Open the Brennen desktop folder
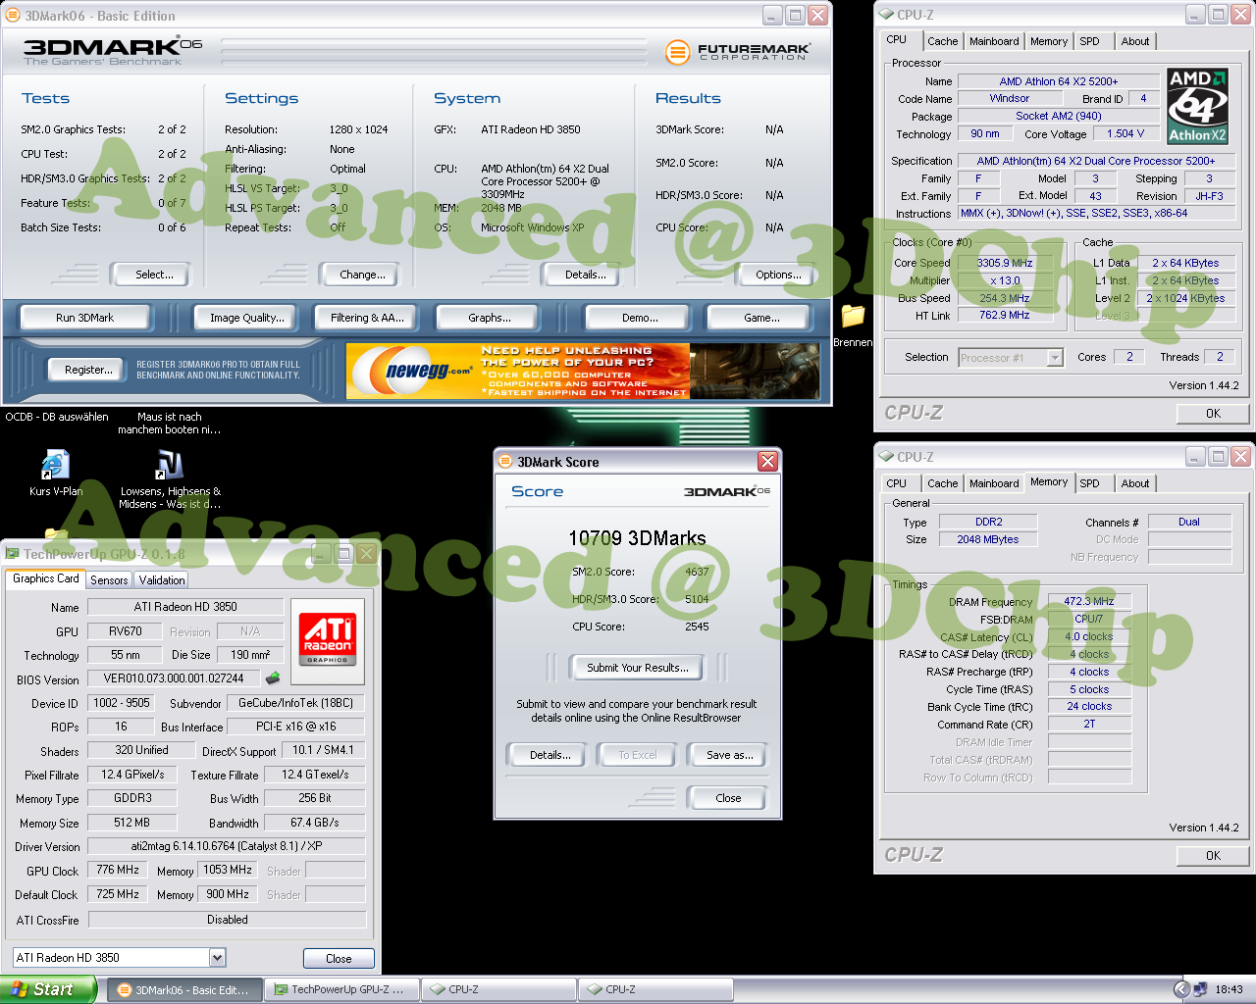Viewport: 1256px width, 1004px height. [853, 326]
